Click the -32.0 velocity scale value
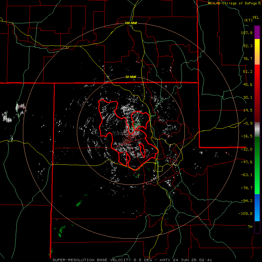 [x=247, y=149]
